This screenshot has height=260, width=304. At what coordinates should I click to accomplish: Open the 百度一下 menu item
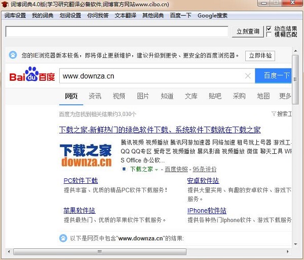181,15
